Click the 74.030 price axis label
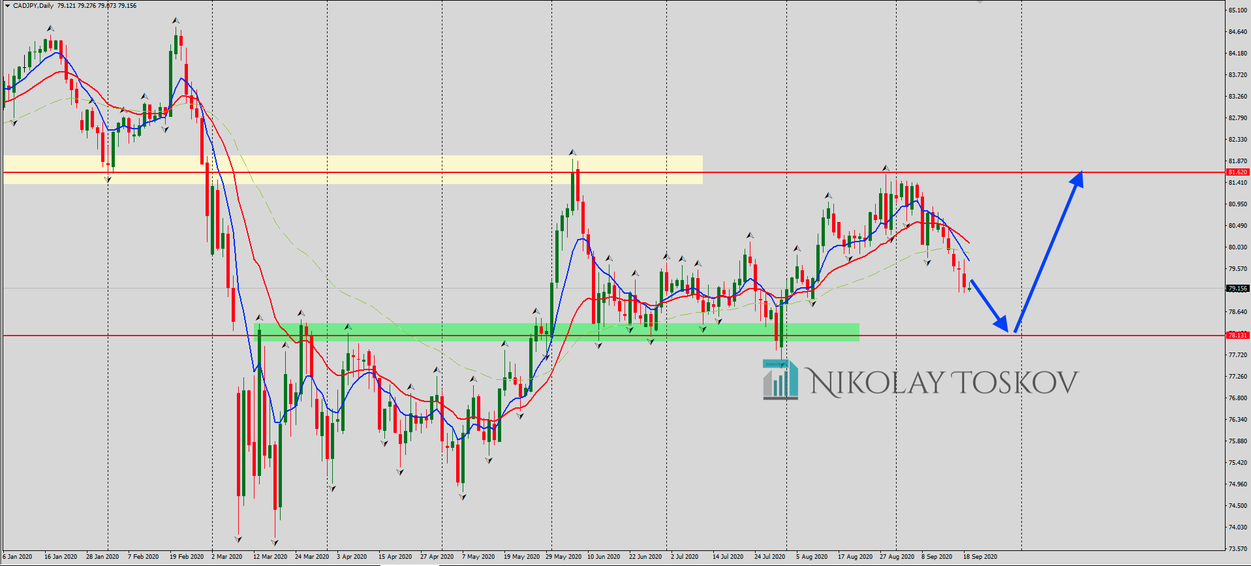 tap(1237, 527)
